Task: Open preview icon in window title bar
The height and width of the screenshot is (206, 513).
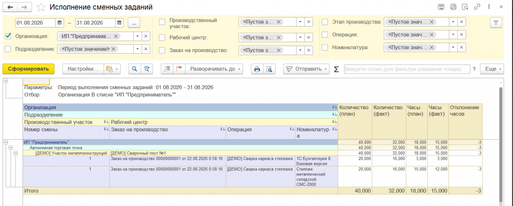Action: [x=465, y=7]
